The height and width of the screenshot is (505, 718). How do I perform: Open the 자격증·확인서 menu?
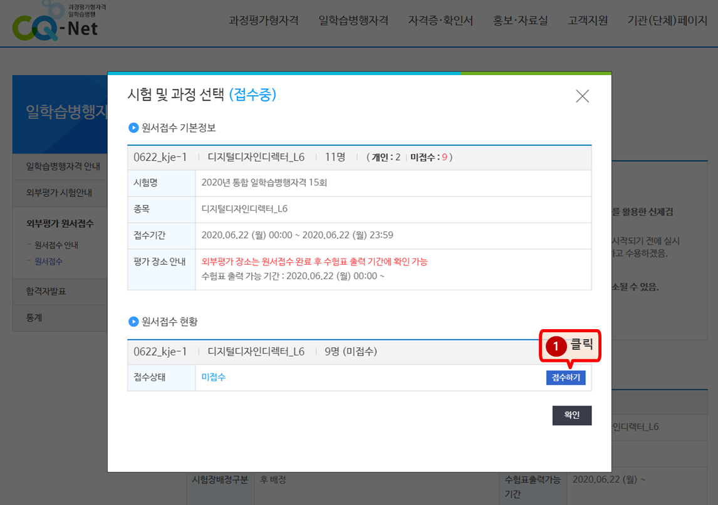click(440, 21)
